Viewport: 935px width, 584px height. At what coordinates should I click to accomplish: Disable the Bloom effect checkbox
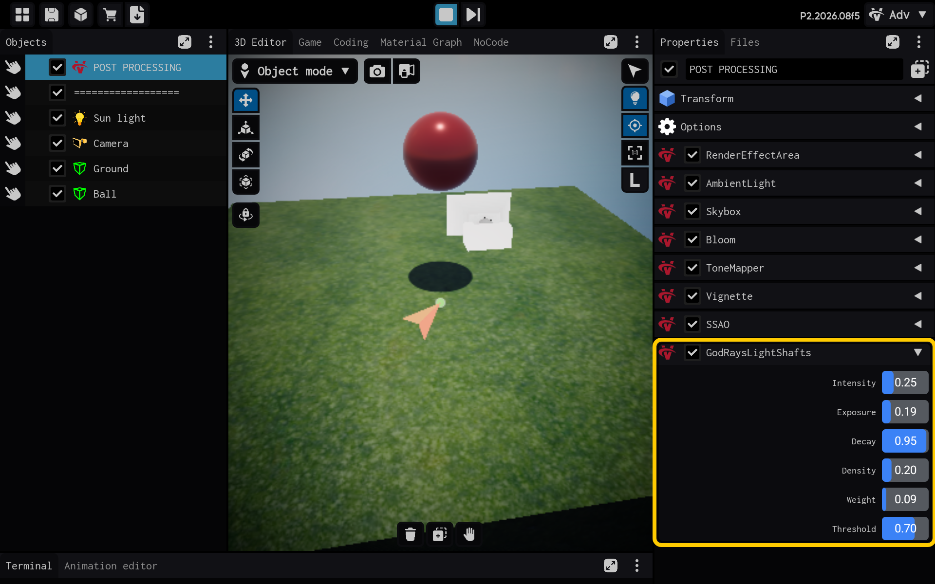pyautogui.click(x=692, y=239)
